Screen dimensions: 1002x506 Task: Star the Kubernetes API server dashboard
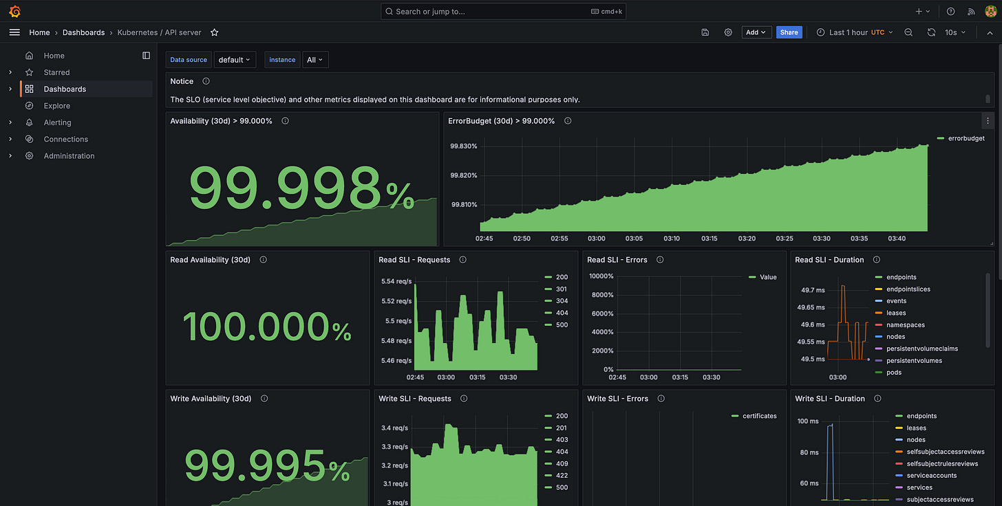pyautogui.click(x=214, y=32)
